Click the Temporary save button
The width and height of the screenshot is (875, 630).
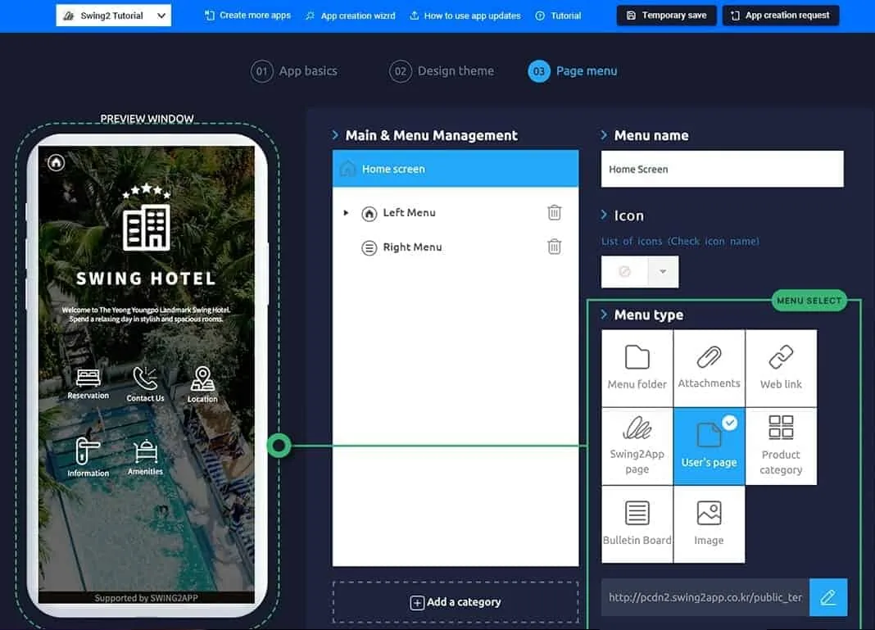tap(666, 16)
